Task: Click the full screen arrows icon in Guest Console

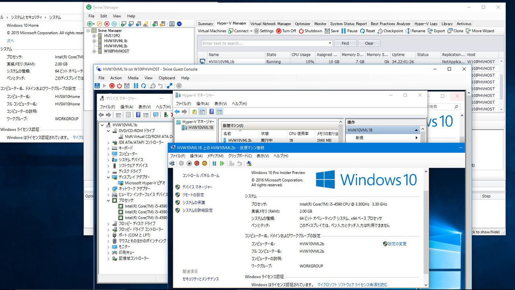Action: [x=169, y=86]
